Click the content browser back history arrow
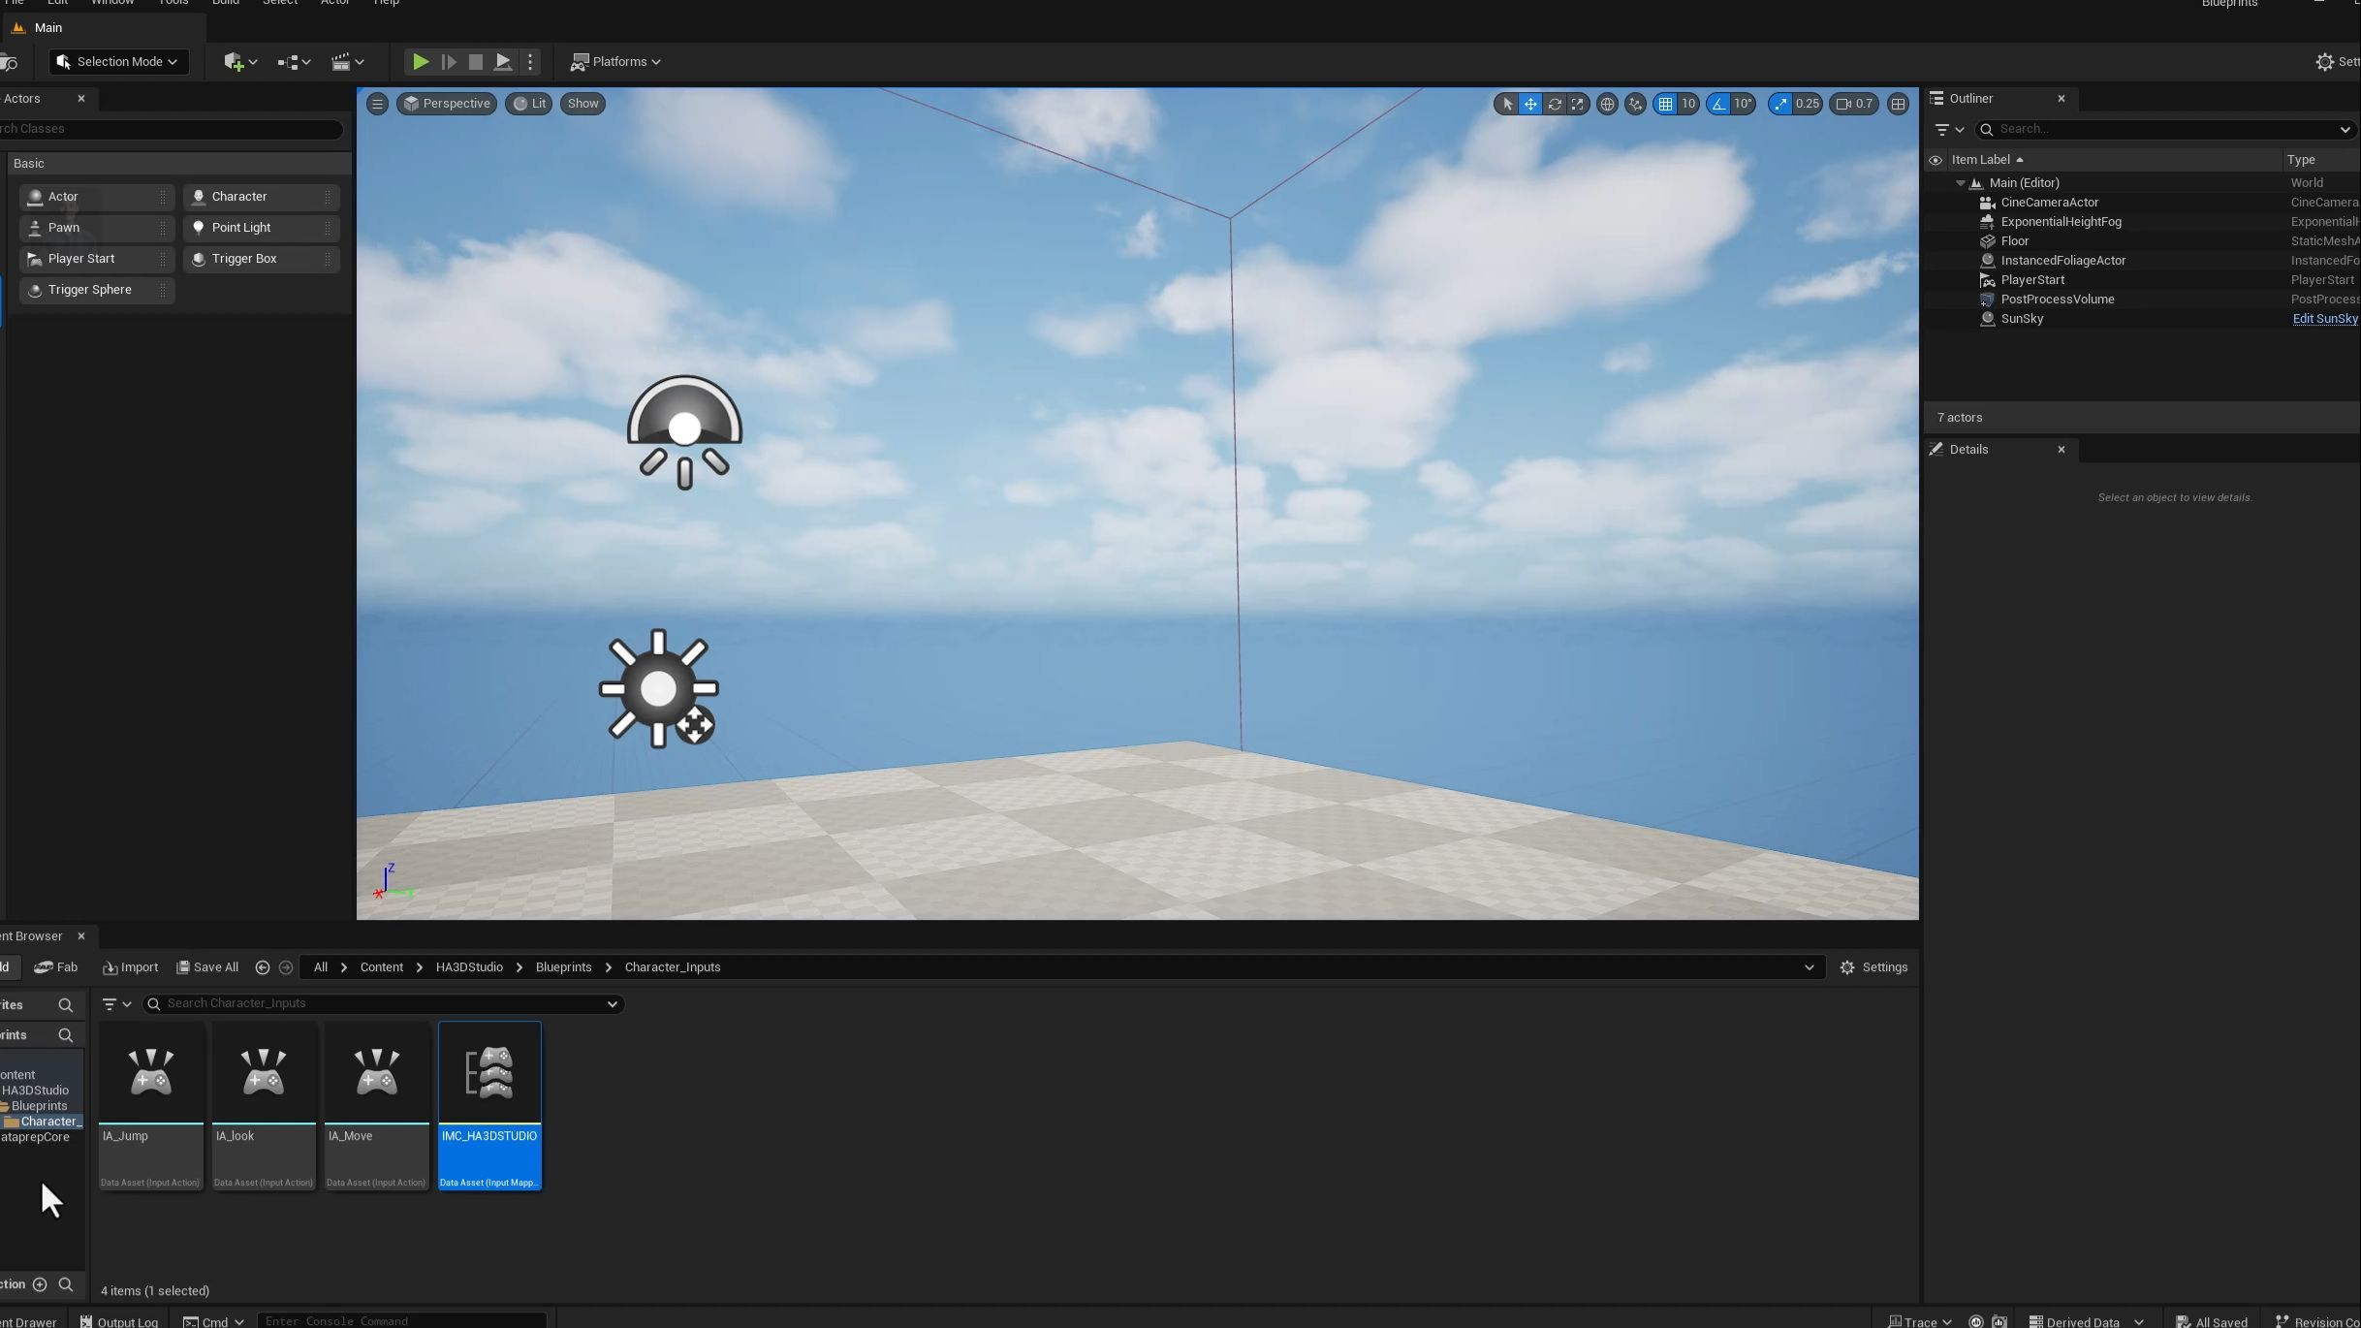 (262, 967)
